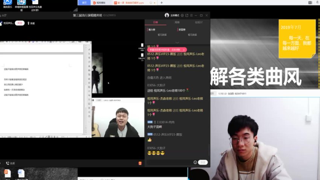Screen dimensions: 320x180
Task: Toggle 主持模式 host mode
Action: coord(175,15)
